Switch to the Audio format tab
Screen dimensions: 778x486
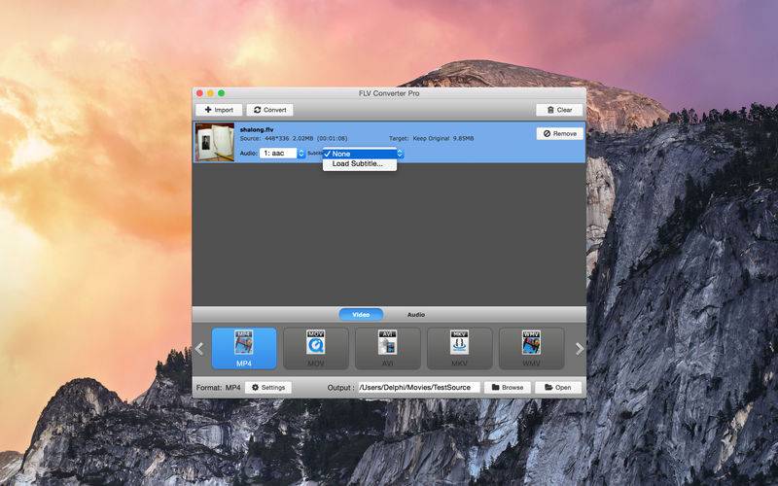[x=416, y=314]
